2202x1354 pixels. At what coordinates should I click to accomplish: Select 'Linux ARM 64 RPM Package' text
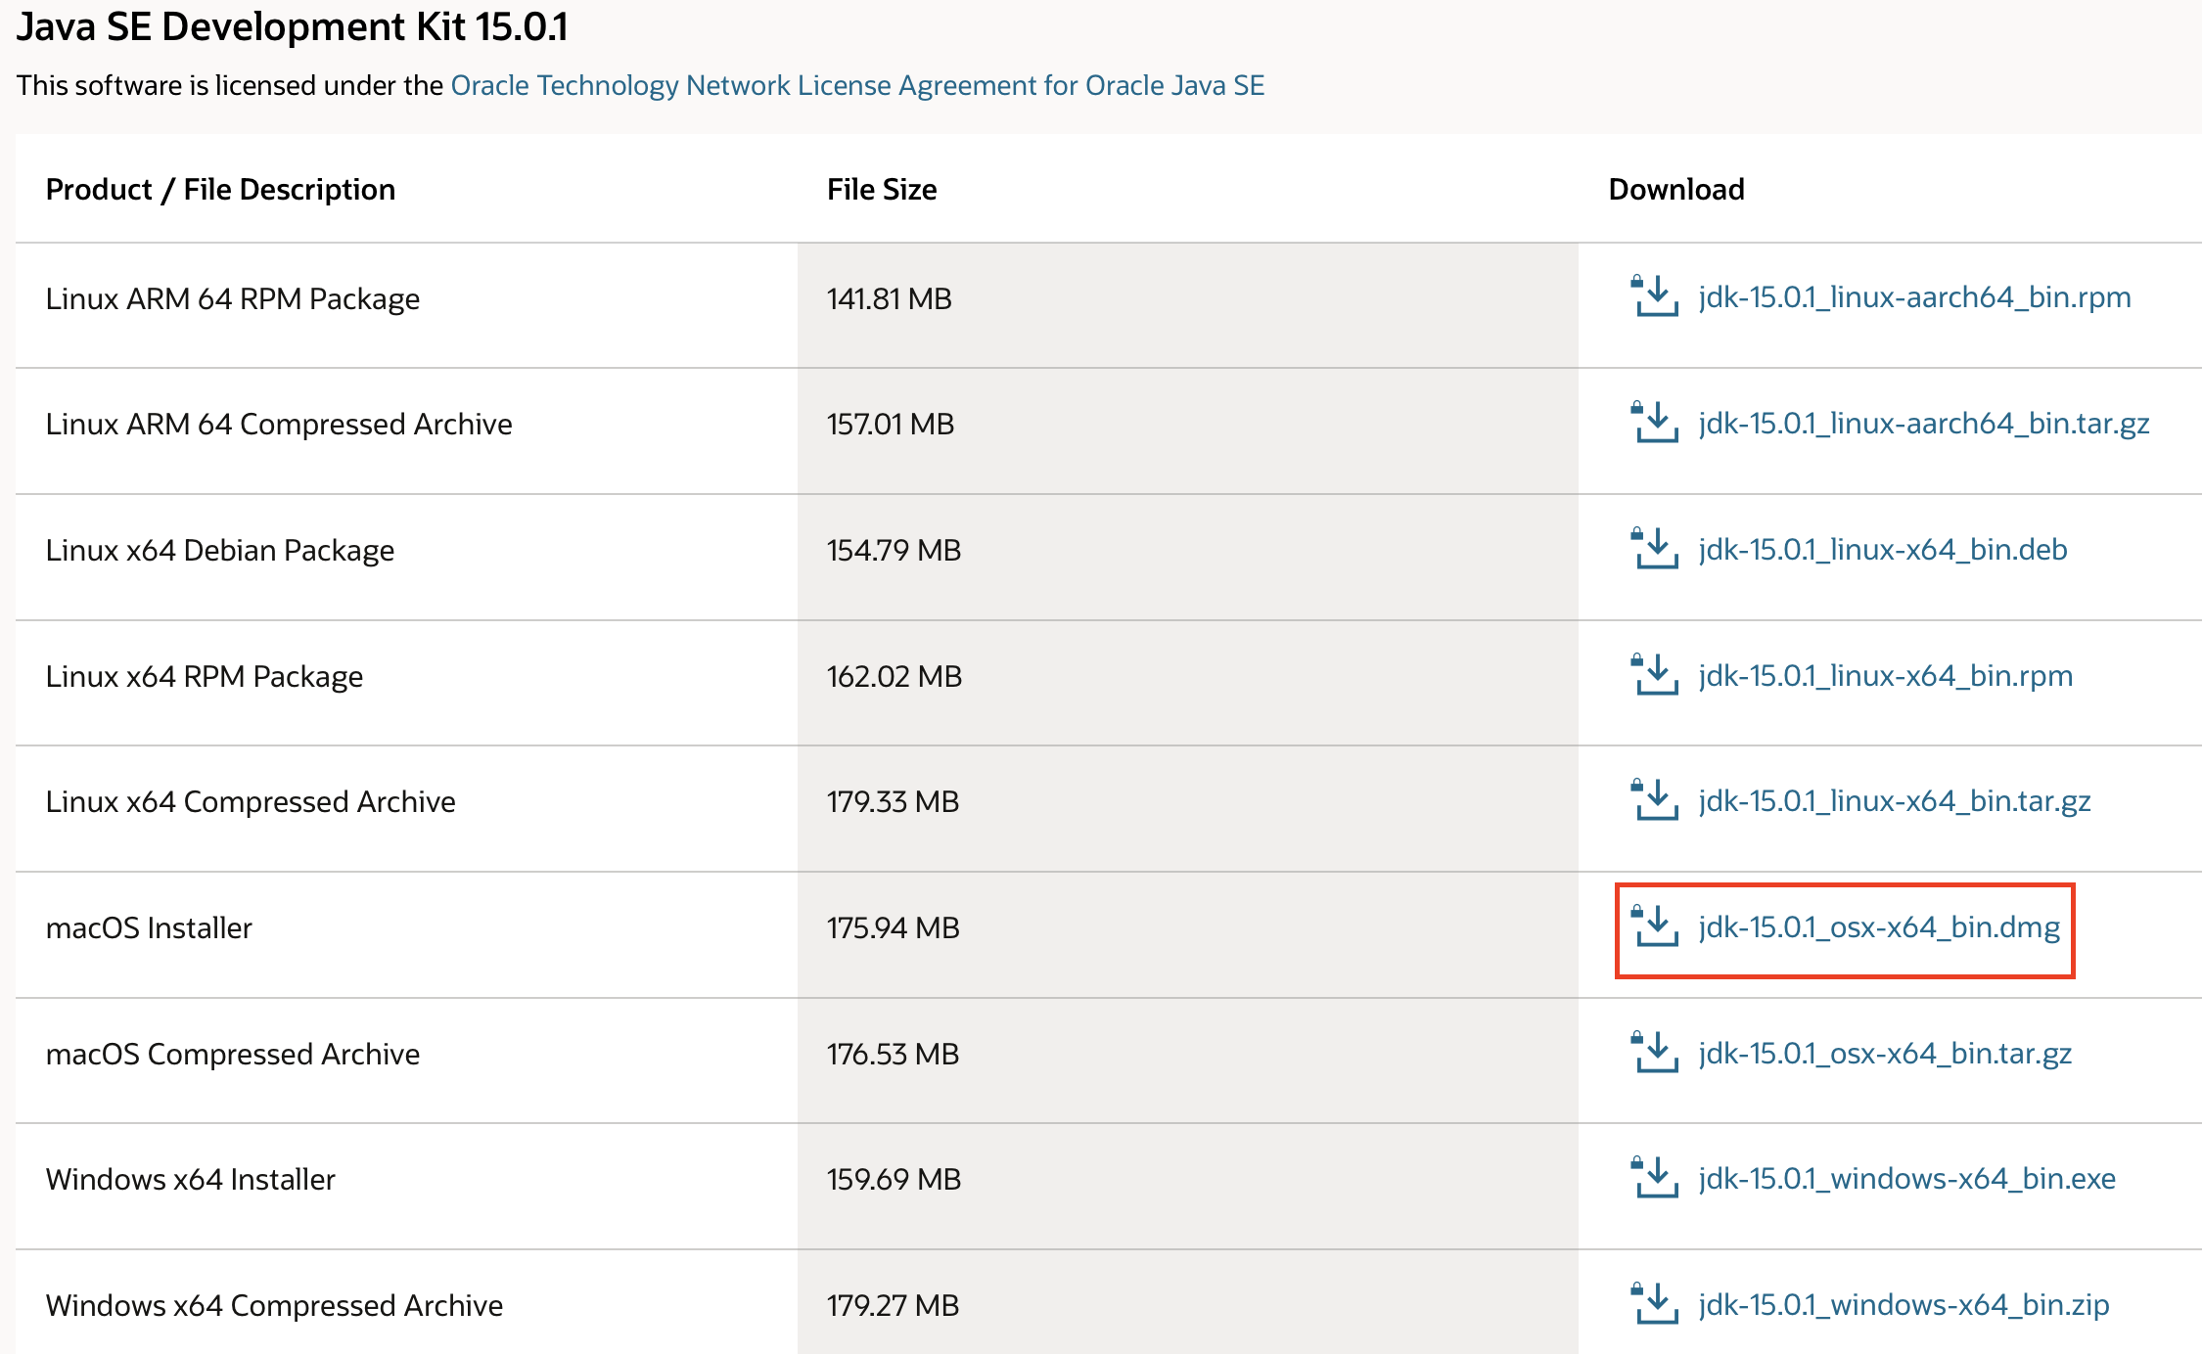[233, 298]
